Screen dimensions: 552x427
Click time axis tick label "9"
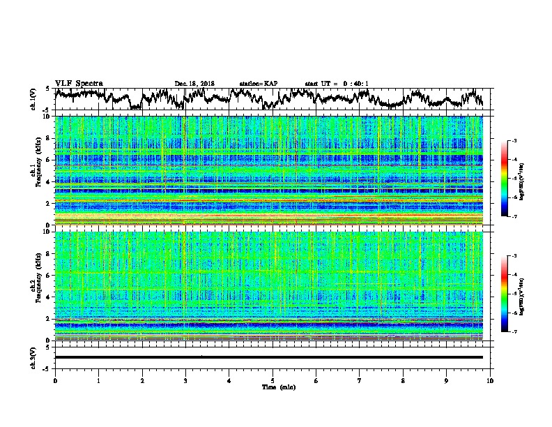pyautogui.click(x=446, y=381)
